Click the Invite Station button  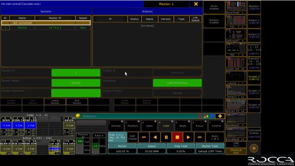pos(125,101)
